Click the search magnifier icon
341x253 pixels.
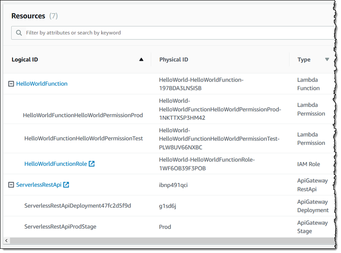coord(19,33)
